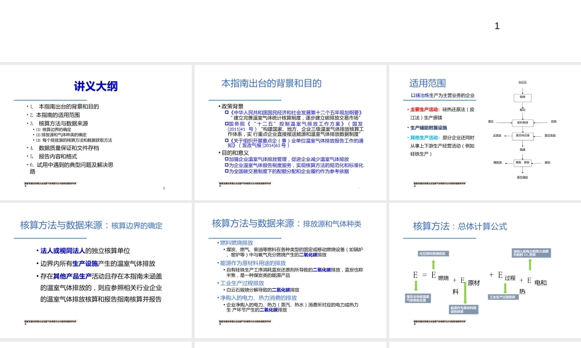Click the 其他生产活动 label
This screenshot has height=348, width=581.
coord(424,137)
